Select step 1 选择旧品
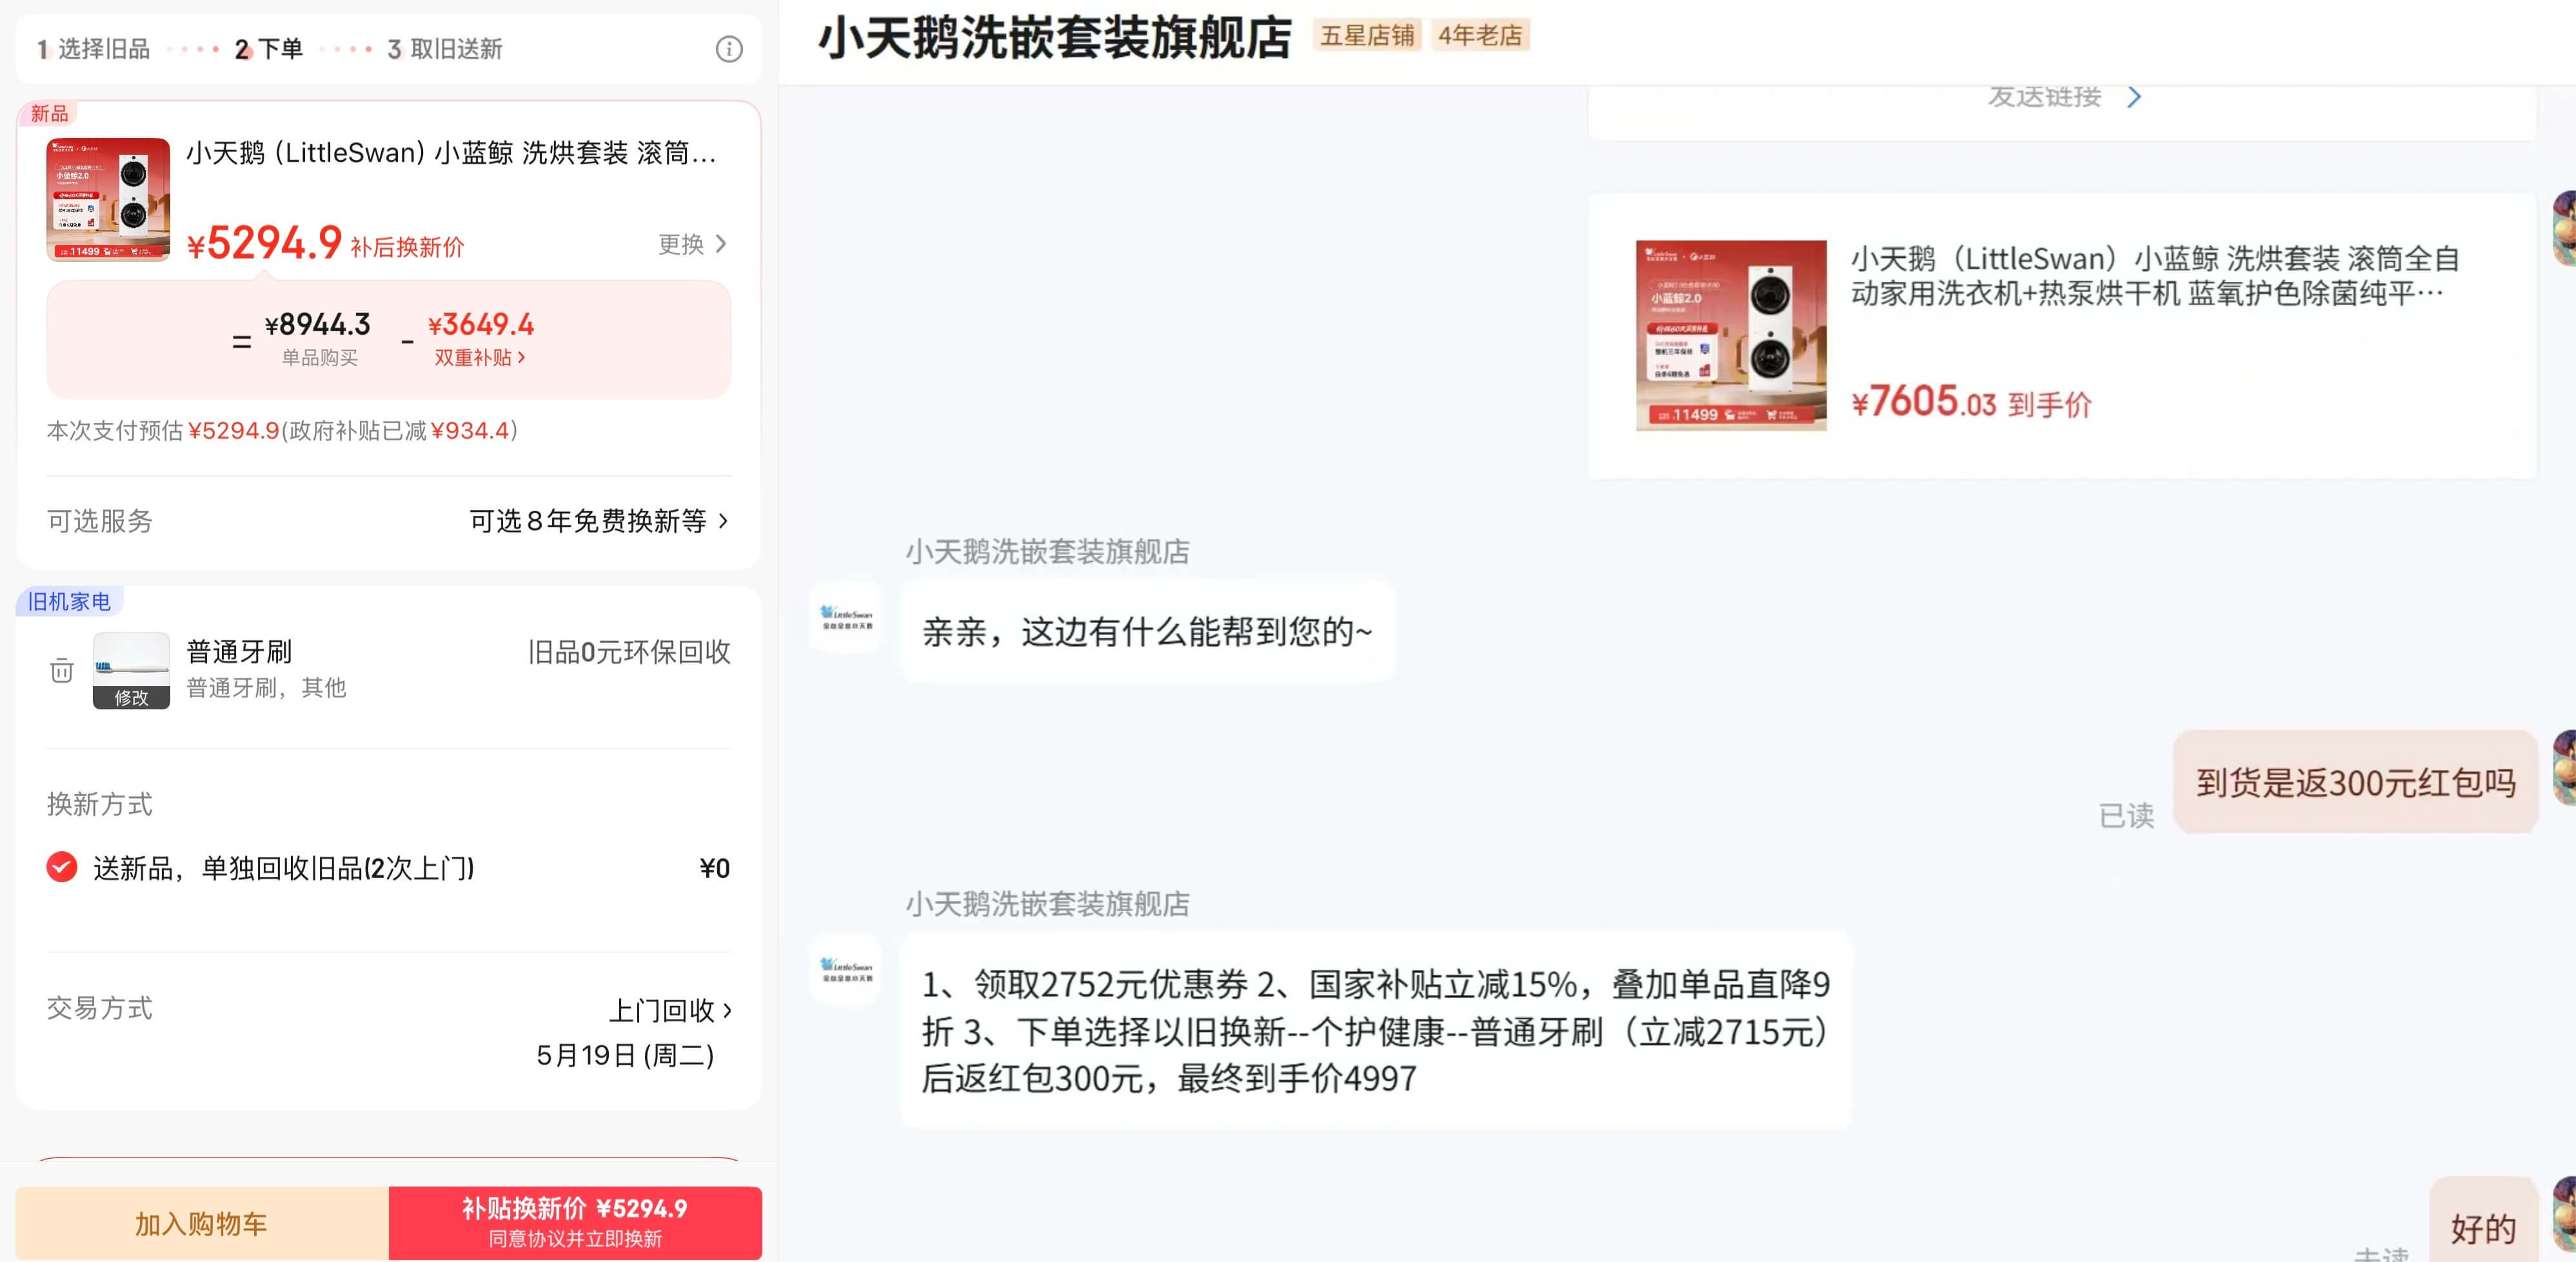Viewport: 2576px width, 1262px height. 93,49
